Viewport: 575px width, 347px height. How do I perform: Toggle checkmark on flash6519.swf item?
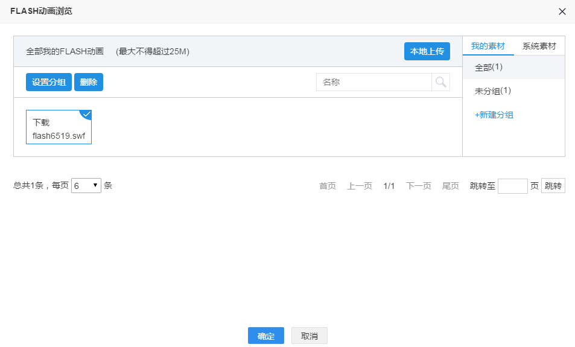[x=86, y=115]
